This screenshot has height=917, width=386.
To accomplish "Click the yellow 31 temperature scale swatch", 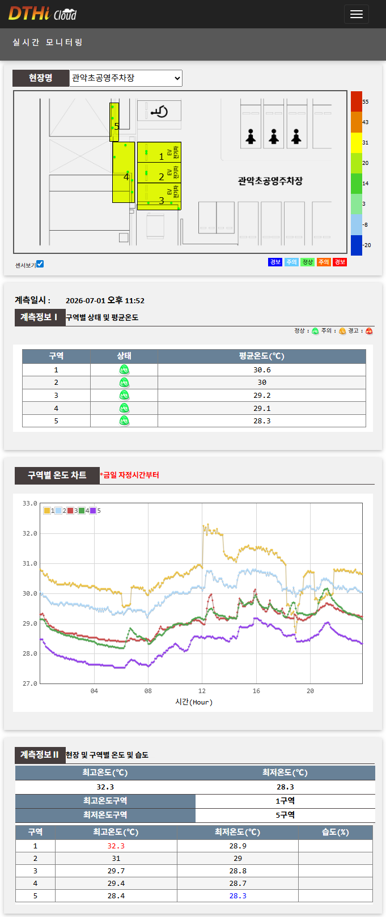I will pyautogui.click(x=356, y=142).
